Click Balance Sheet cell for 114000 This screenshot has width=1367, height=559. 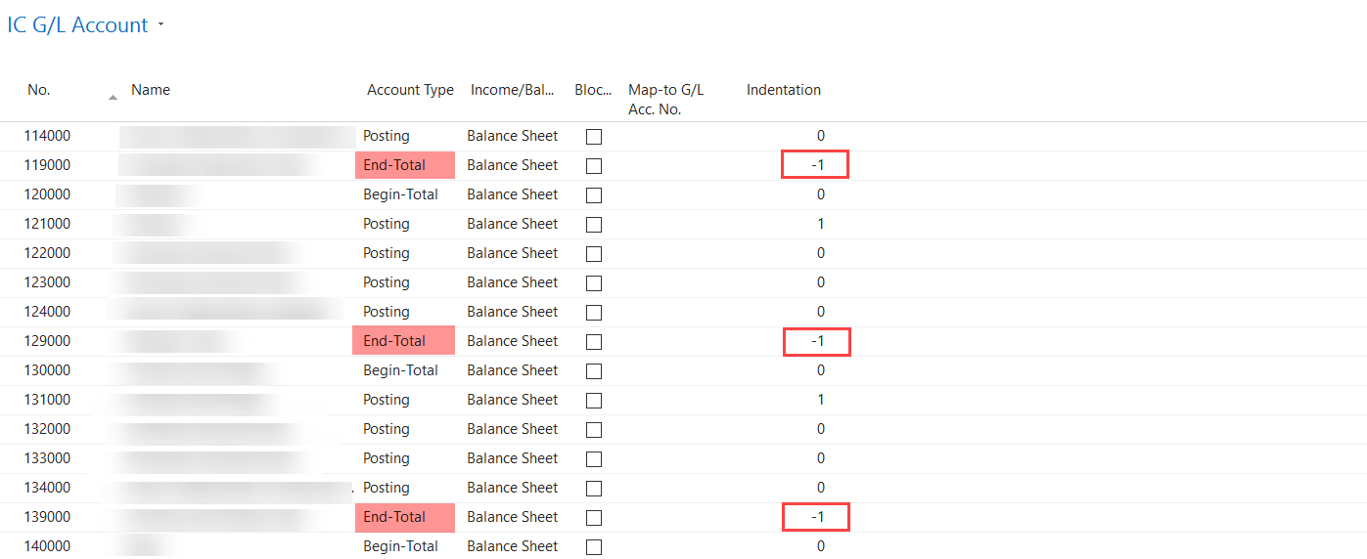tap(513, 136)
